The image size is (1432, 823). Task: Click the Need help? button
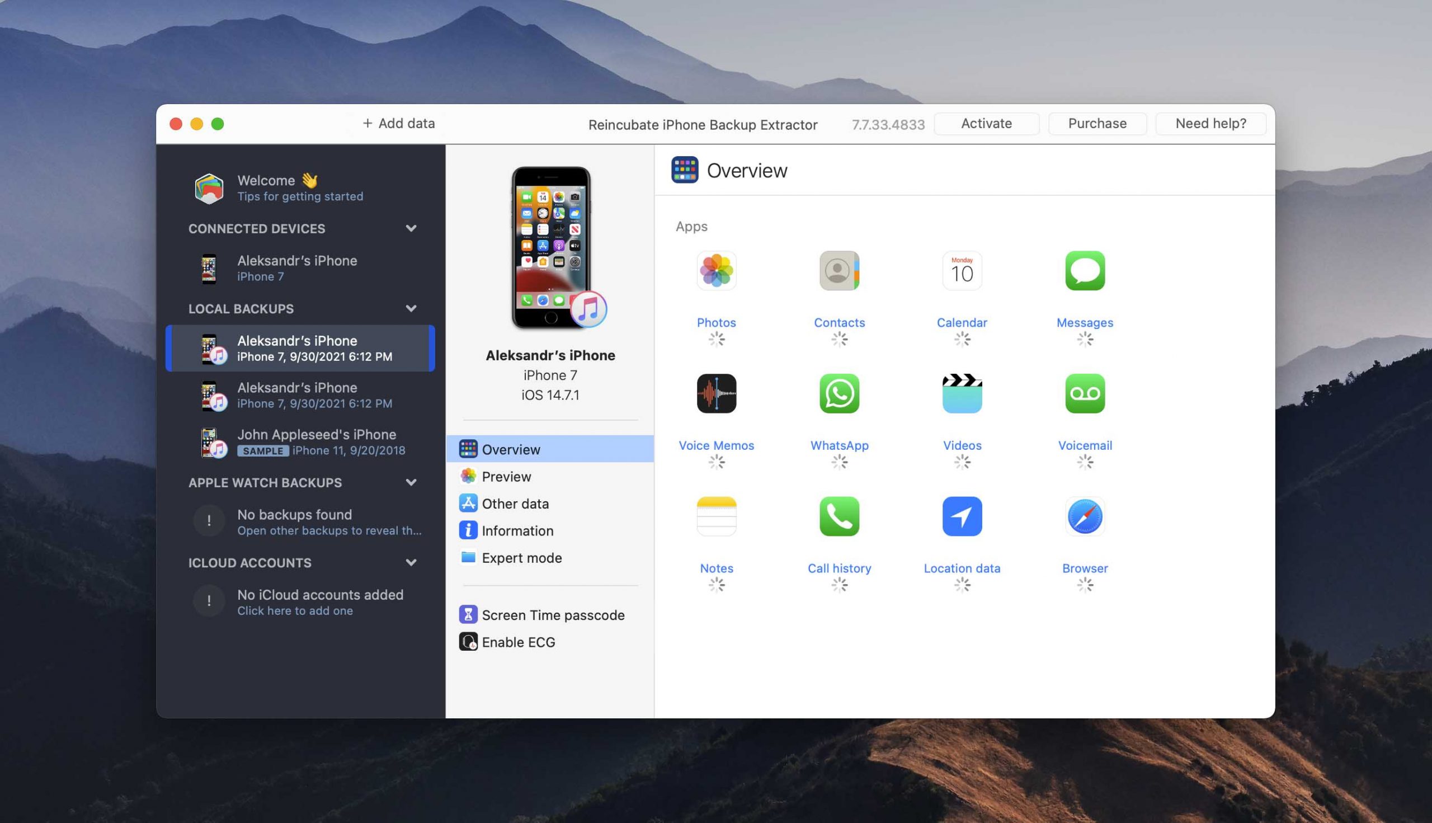[1210, 123]
